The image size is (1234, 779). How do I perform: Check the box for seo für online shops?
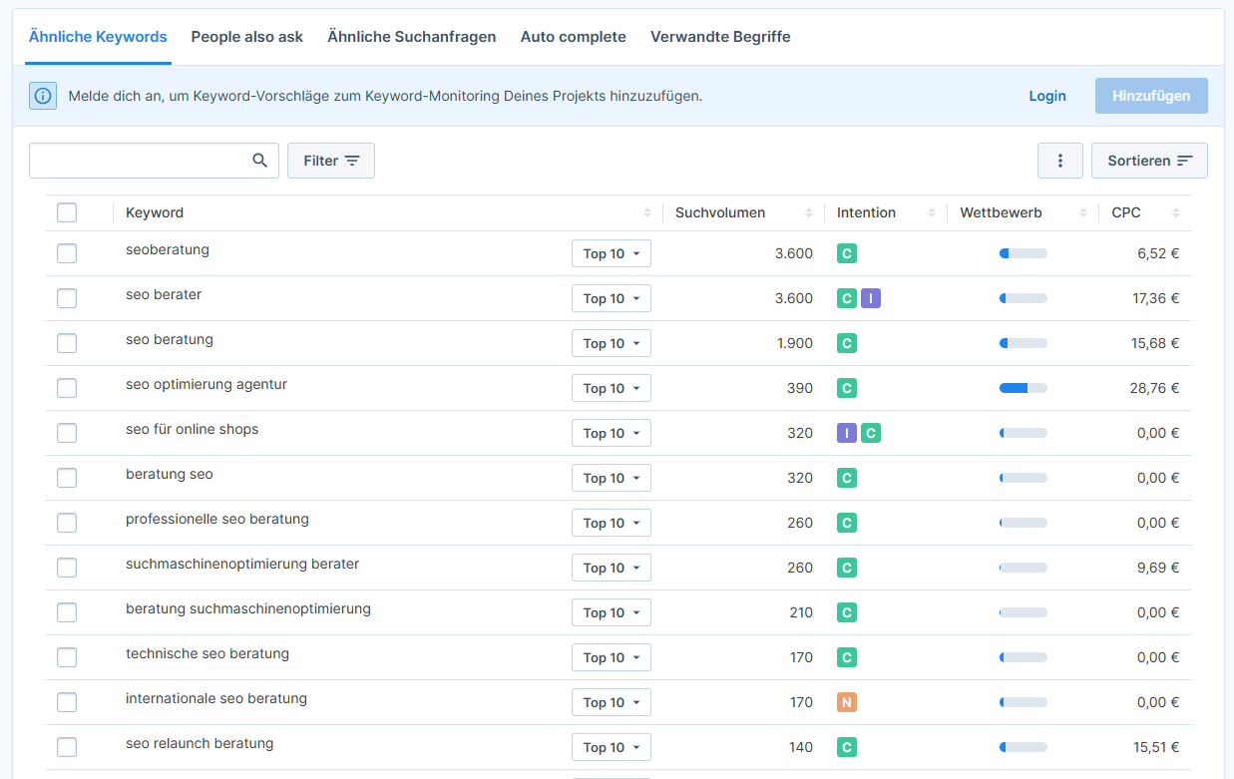pos(67,433)
